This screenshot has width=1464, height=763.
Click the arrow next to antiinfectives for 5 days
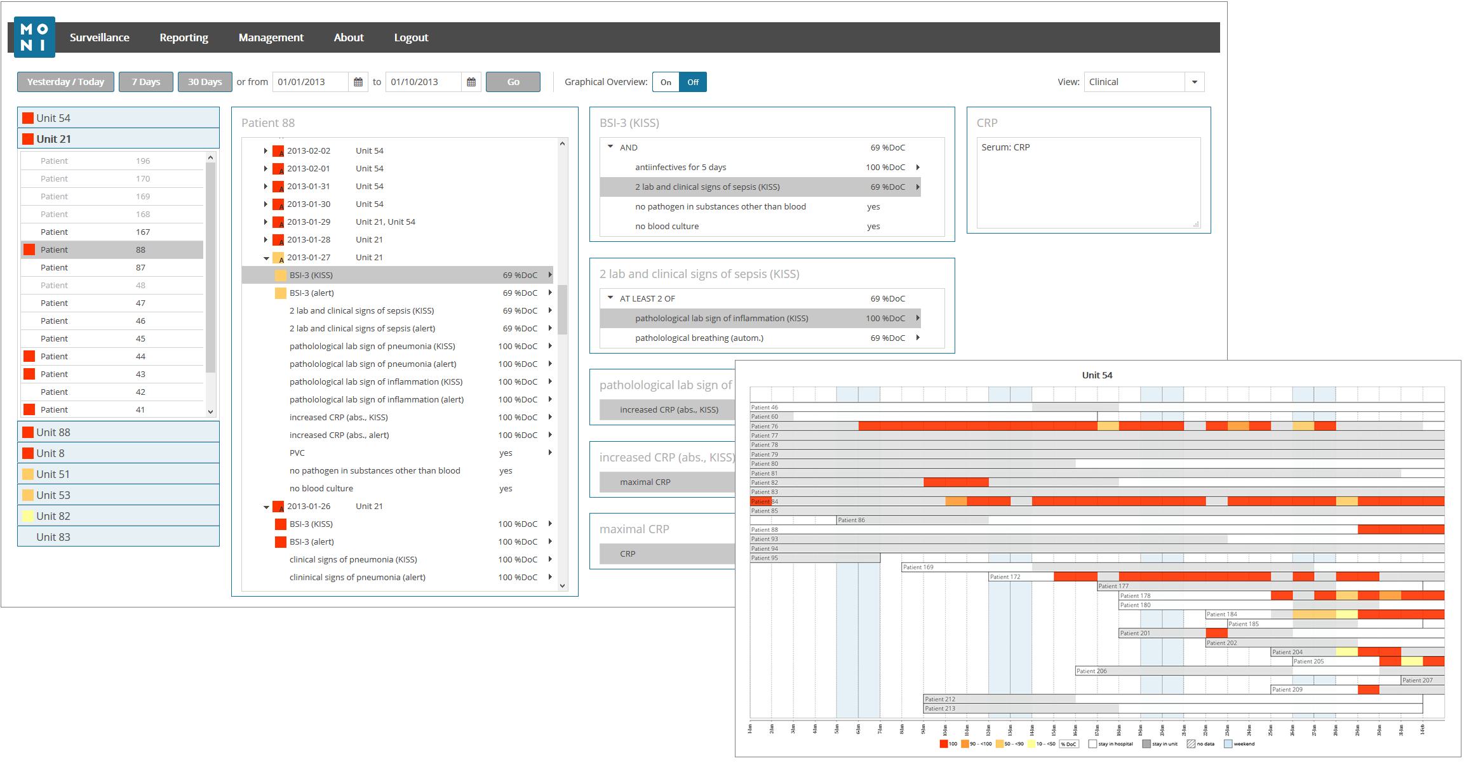[918, 168]
